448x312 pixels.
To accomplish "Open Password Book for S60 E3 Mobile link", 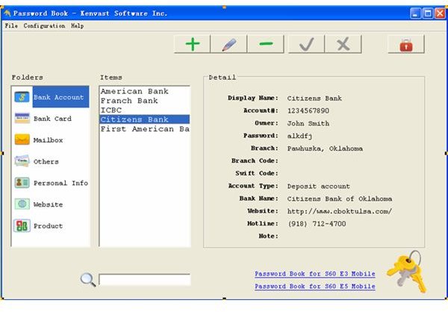I will [315, 274].
